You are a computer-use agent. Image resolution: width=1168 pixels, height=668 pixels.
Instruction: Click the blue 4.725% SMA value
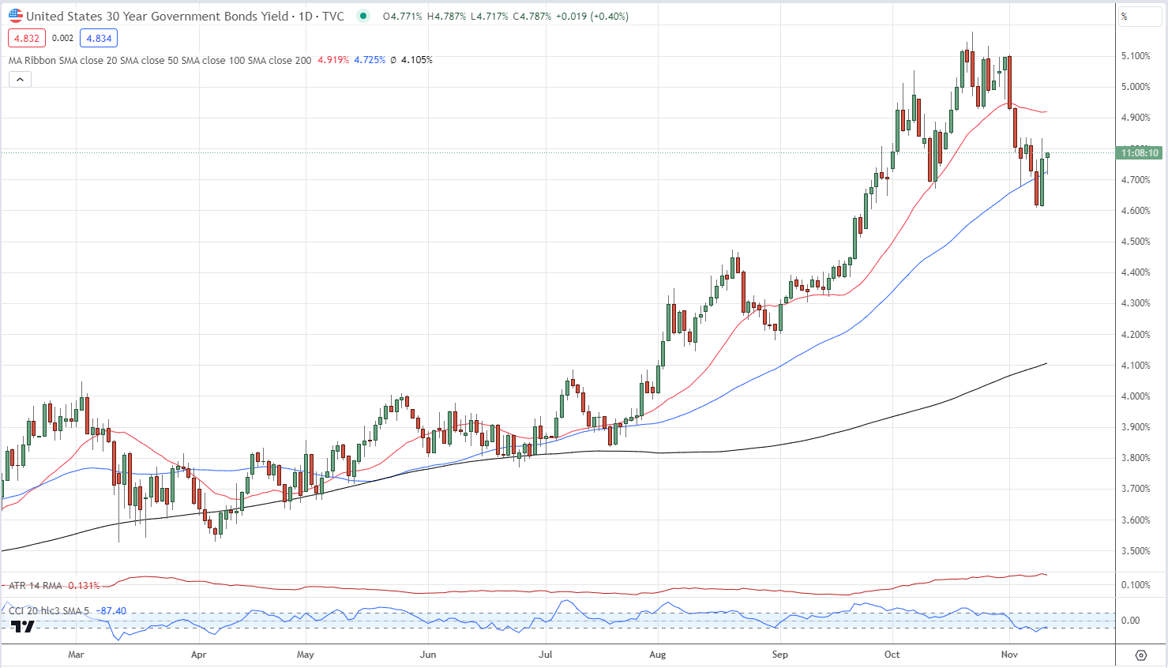tap(370, 60)
